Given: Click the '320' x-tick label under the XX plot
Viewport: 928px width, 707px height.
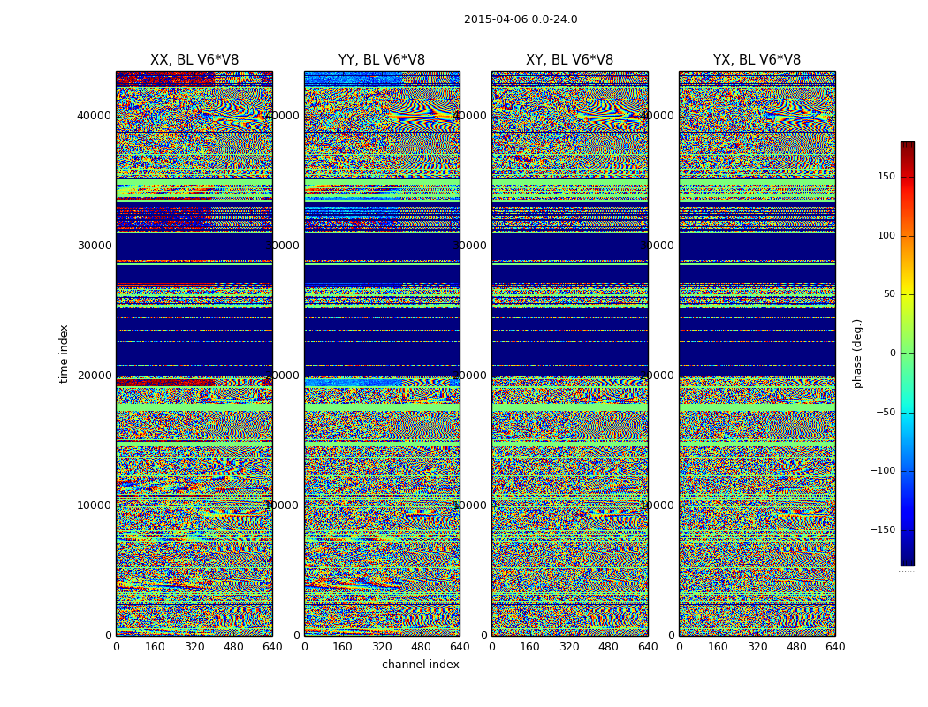Looking at the screenshot, I should tap(194, 647).
